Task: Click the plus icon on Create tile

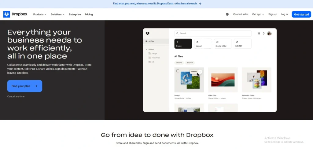Action: coord(178,42)
